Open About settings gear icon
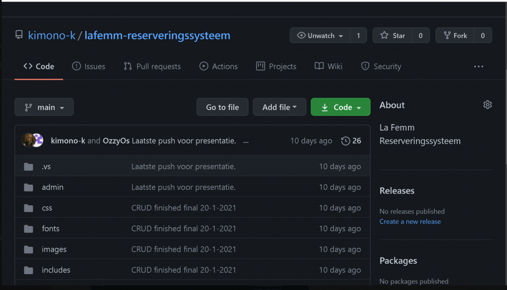This screenshot has width=507, height=290. [x=487, y=105]
